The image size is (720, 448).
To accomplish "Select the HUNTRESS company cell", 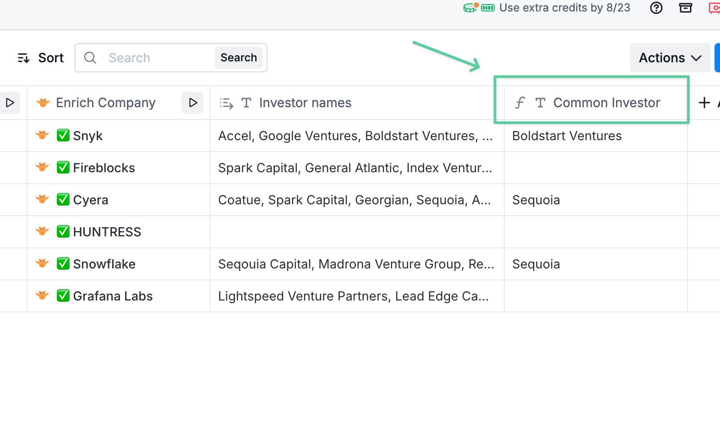I will tap(119, 232).
